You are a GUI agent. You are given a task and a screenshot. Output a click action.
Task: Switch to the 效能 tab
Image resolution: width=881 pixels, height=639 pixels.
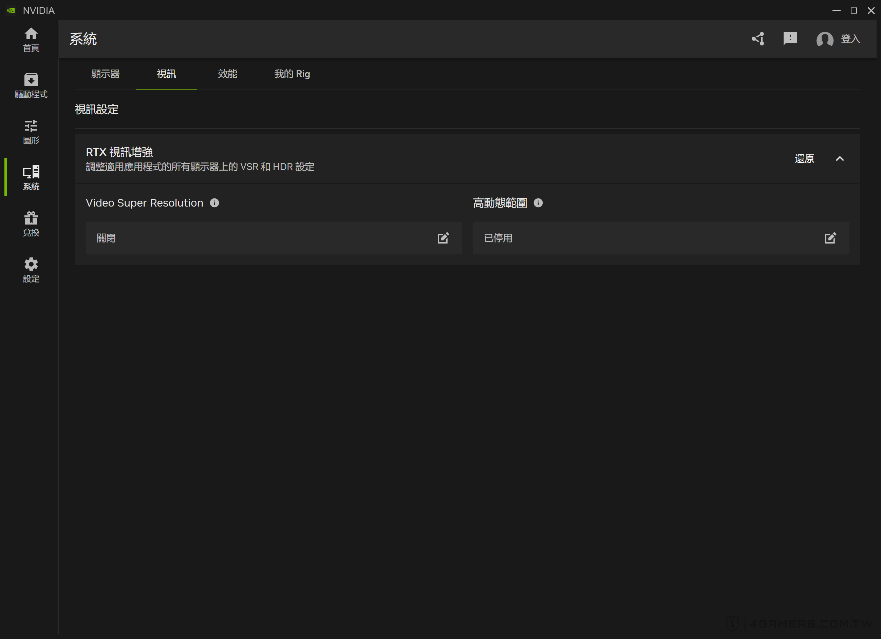point(227,74)
